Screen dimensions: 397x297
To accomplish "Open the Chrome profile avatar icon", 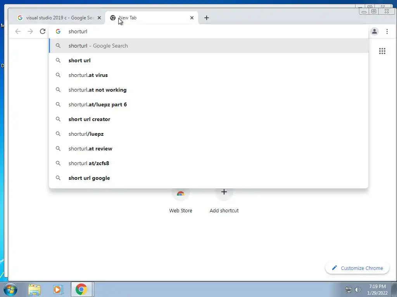I will (x=375, y=31).
